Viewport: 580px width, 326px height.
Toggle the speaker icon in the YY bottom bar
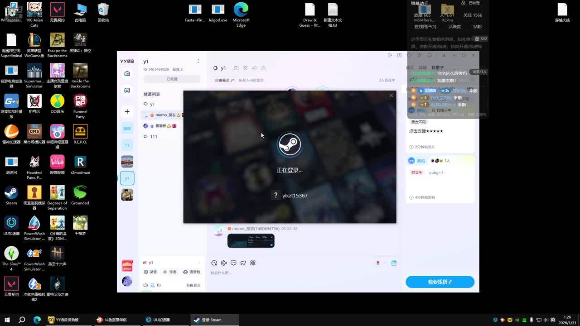point(145,285)
